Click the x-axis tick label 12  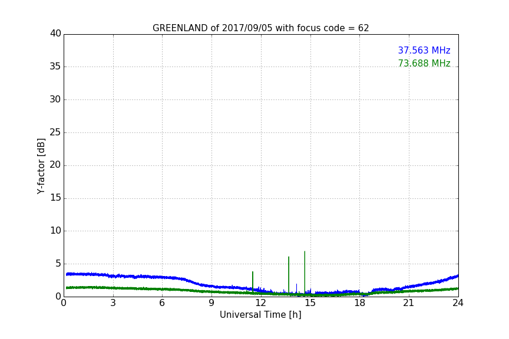(x=261, y=303)
